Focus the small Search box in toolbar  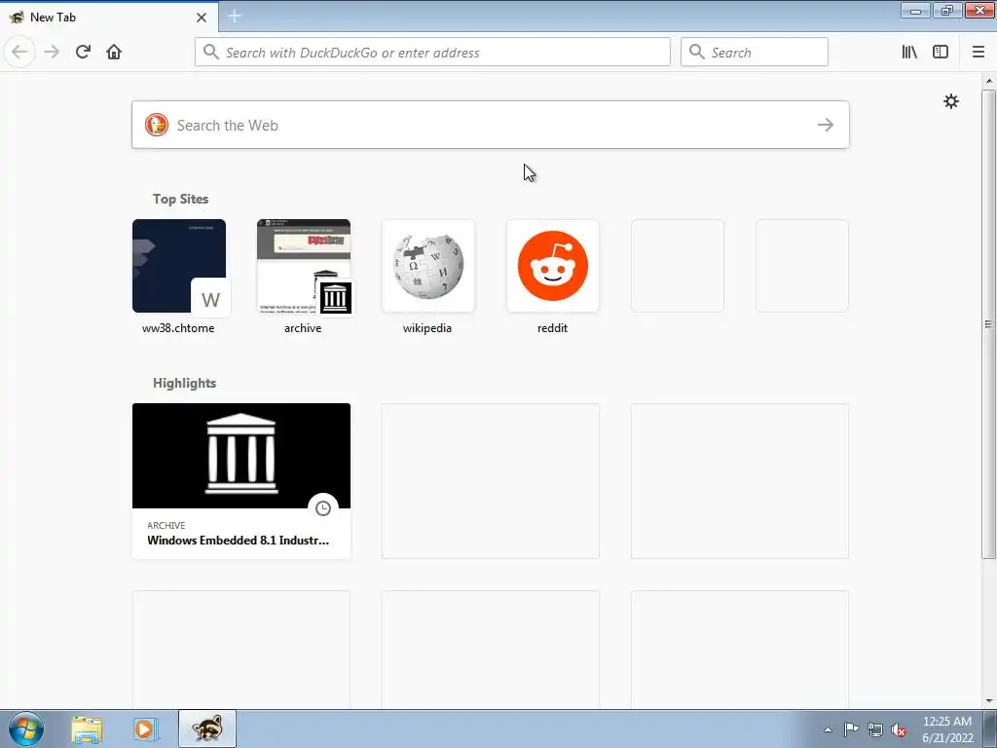pos(755,53)
